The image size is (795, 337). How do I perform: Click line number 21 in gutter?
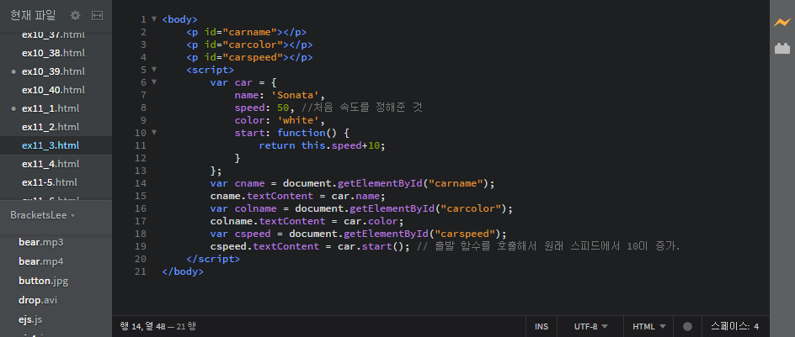pos(141,271)
